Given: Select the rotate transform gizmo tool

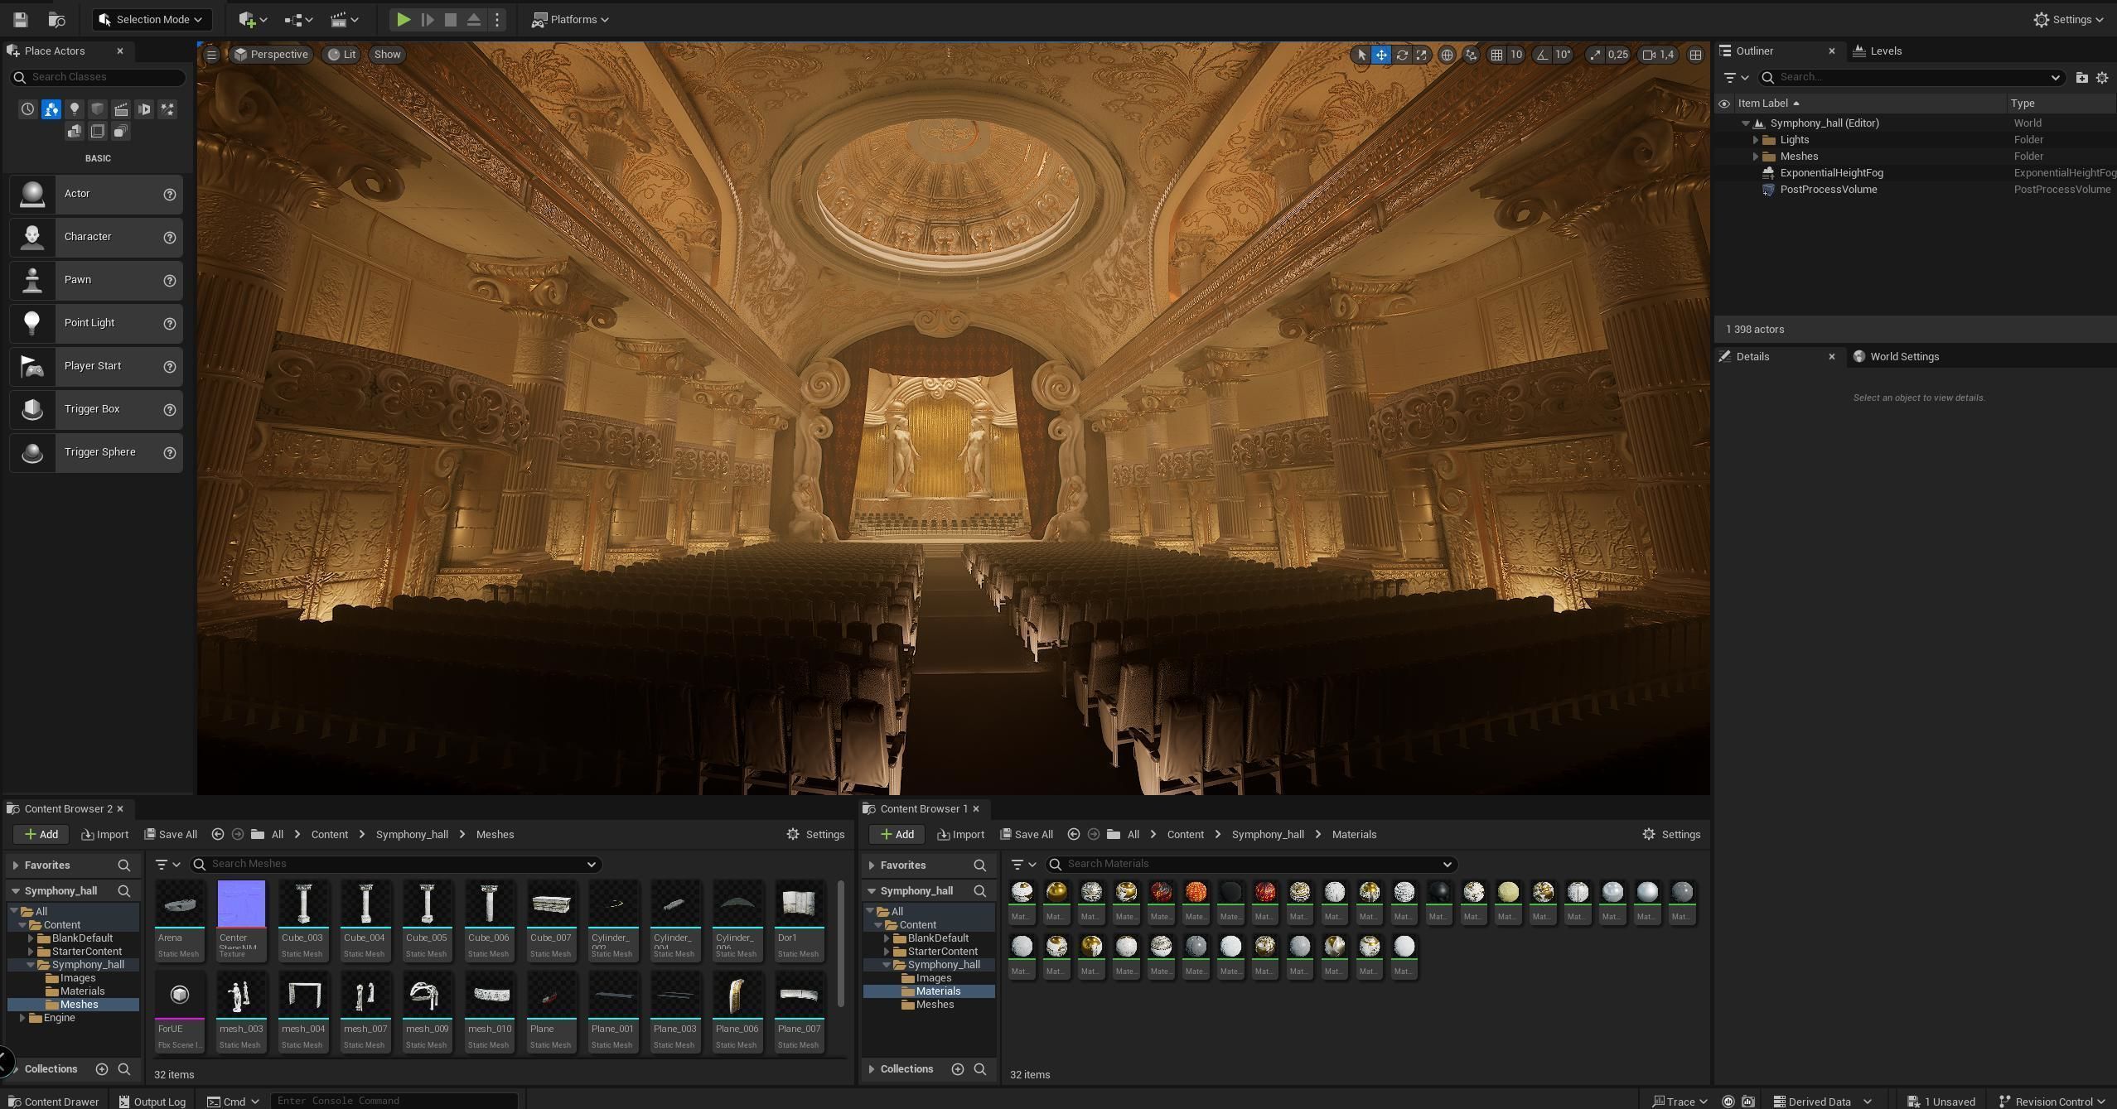Looking at the screenshot, I should click(x=1402, y=55).
